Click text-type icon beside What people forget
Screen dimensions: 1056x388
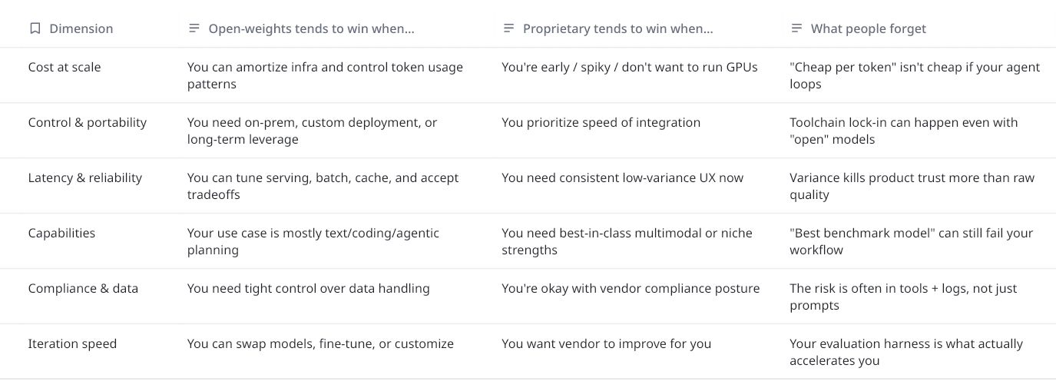[x=796, y=28]
